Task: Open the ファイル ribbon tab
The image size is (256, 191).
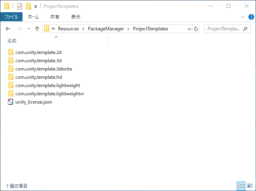Action: pyautogui.click(x=11, y=17)
